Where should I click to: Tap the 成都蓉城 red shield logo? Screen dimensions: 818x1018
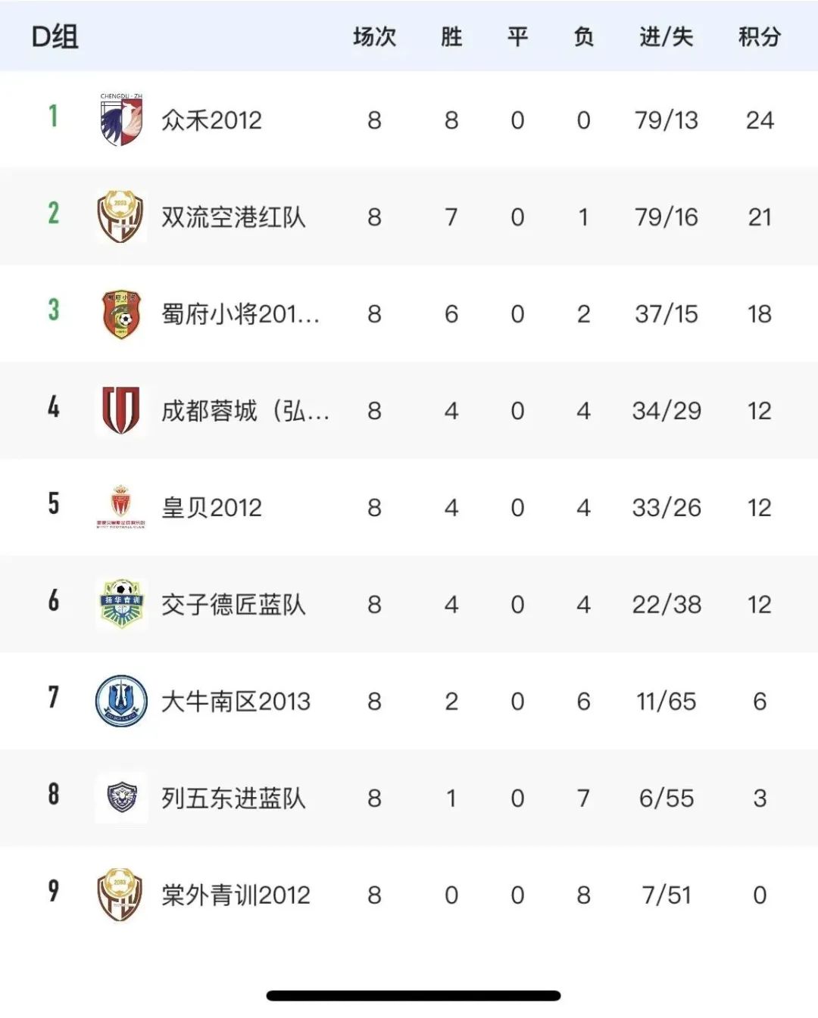121,410
